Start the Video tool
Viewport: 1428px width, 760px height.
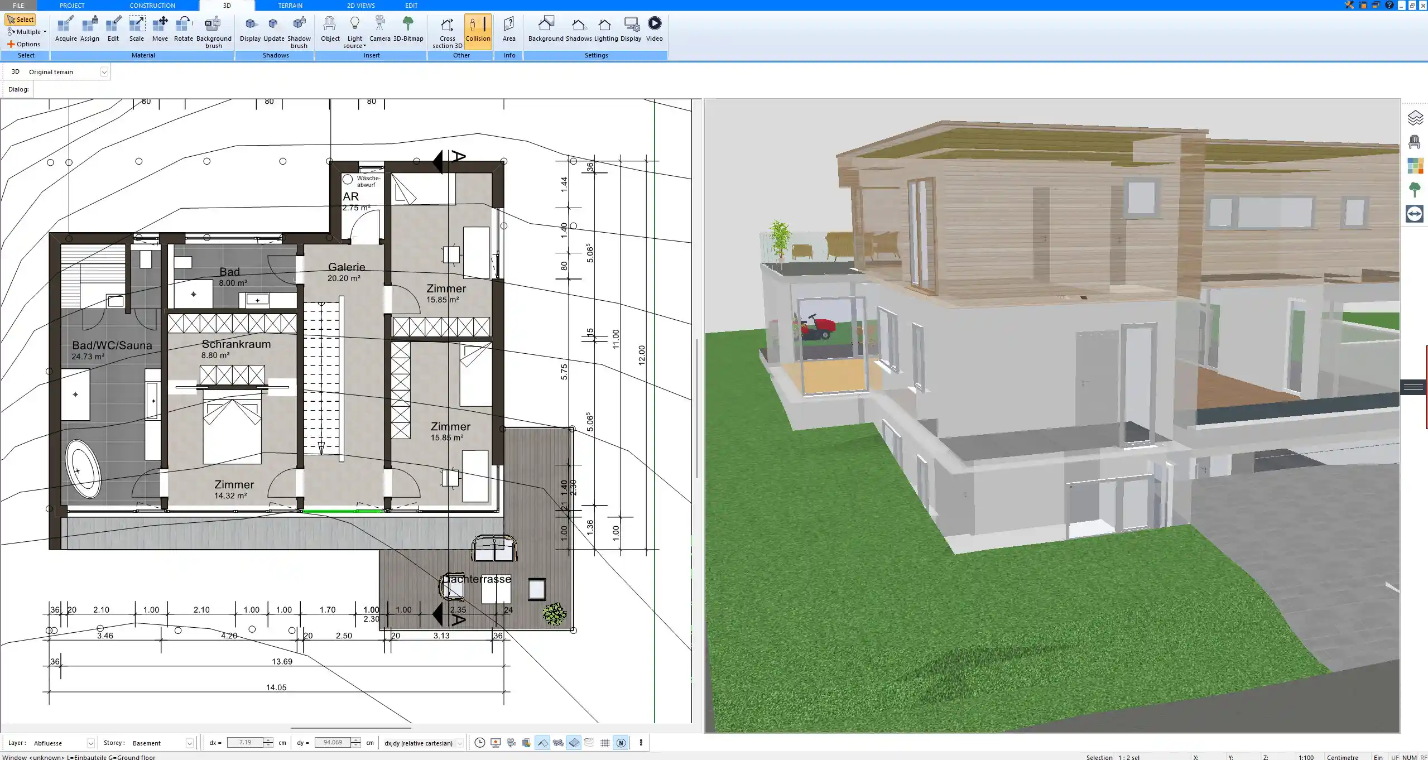(x=655, y=29)
